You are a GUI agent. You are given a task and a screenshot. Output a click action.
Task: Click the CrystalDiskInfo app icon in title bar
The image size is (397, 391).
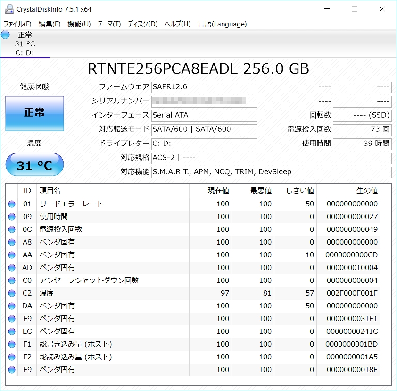(x=9, y=9)
